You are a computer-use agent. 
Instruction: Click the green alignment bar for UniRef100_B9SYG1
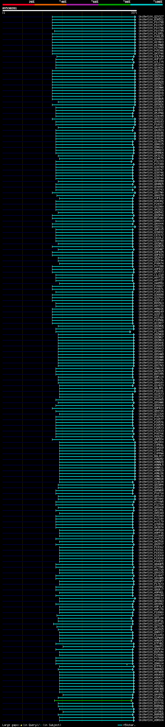93,700
